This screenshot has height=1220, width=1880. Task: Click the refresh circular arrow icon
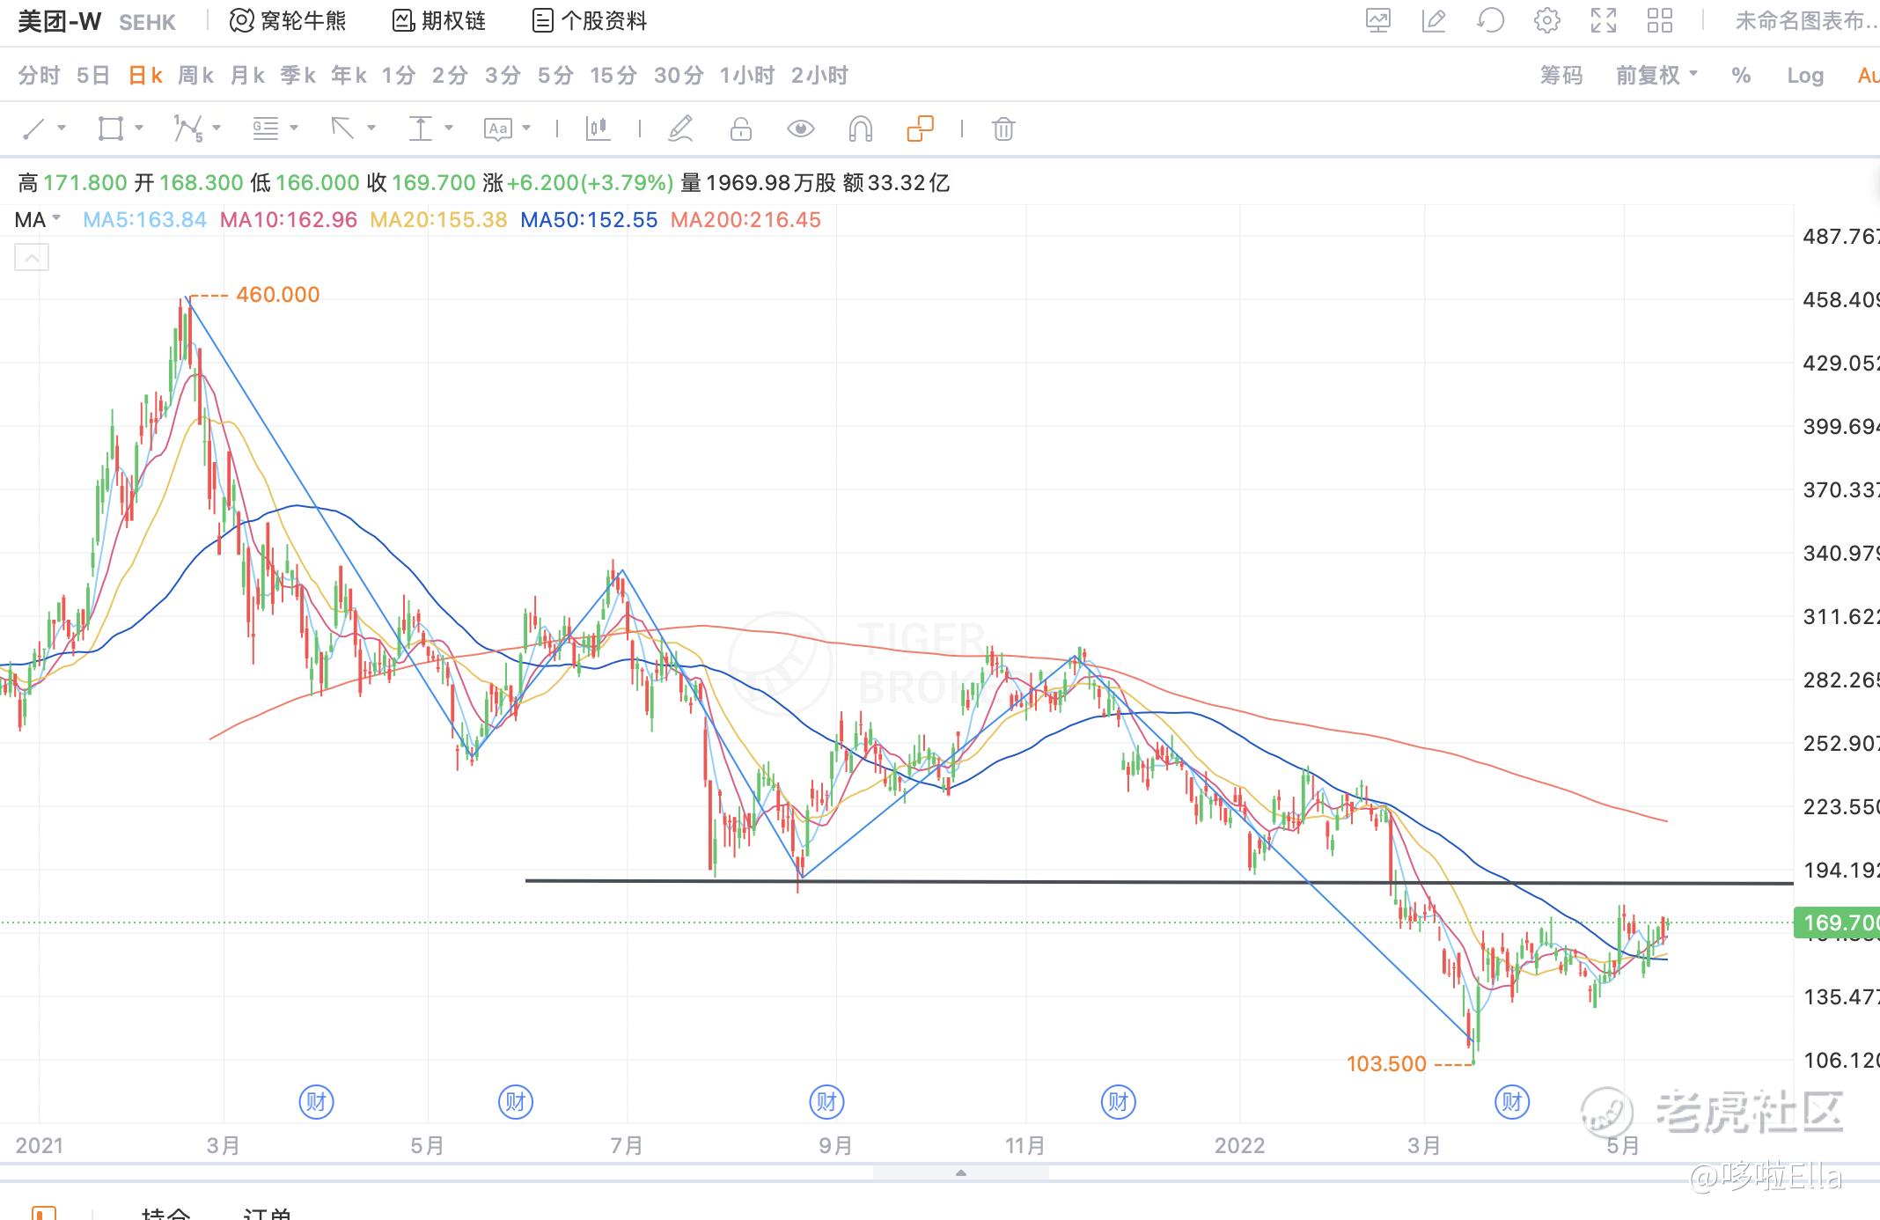pos(1490,20)
